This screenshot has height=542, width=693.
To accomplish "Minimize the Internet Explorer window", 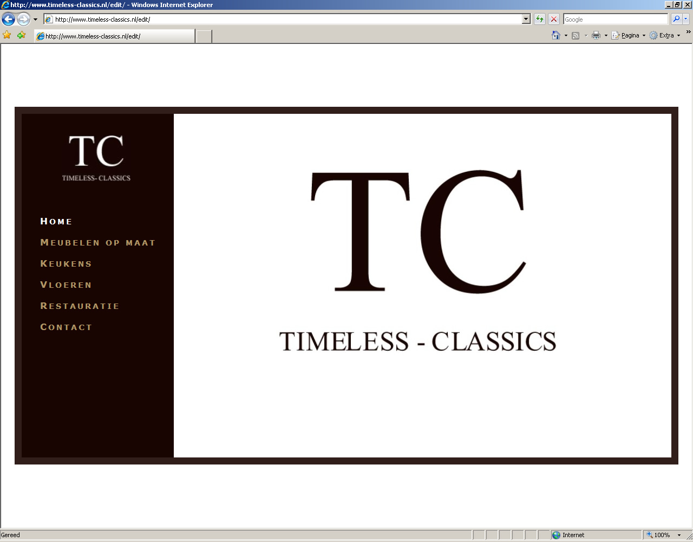I will pos(669,5).
